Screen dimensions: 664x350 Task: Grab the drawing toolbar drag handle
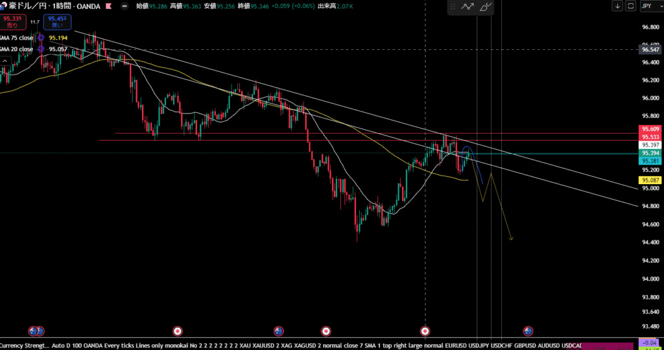tap(452, 7)
